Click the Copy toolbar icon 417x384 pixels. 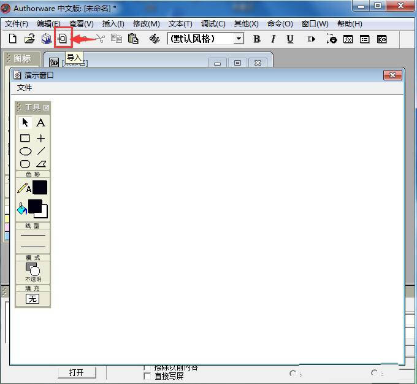(x=117, y=39)
